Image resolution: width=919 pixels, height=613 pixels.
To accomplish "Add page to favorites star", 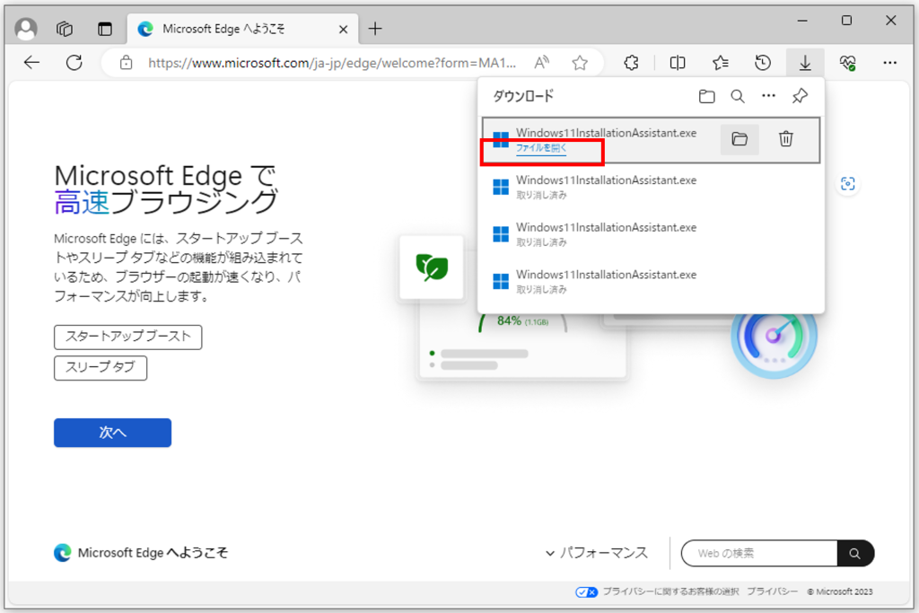I will [580, 63].
